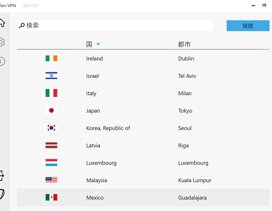Toggle the blue sort arrow next to 国
Screen dimensions: 272x211
(98, 43)
